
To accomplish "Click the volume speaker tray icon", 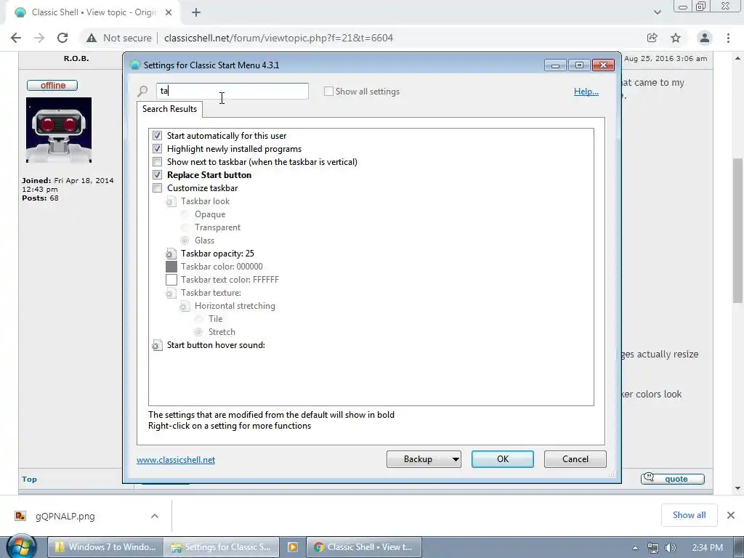I will 671,548.
